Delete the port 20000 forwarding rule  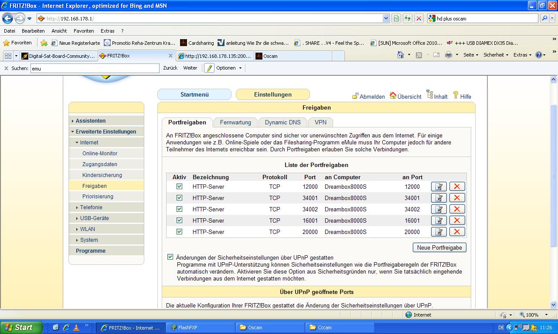click(457, 232)
